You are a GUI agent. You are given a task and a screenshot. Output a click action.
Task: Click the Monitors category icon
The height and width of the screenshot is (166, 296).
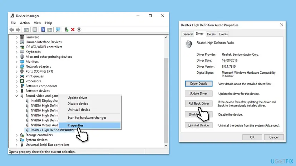(22, 62)
